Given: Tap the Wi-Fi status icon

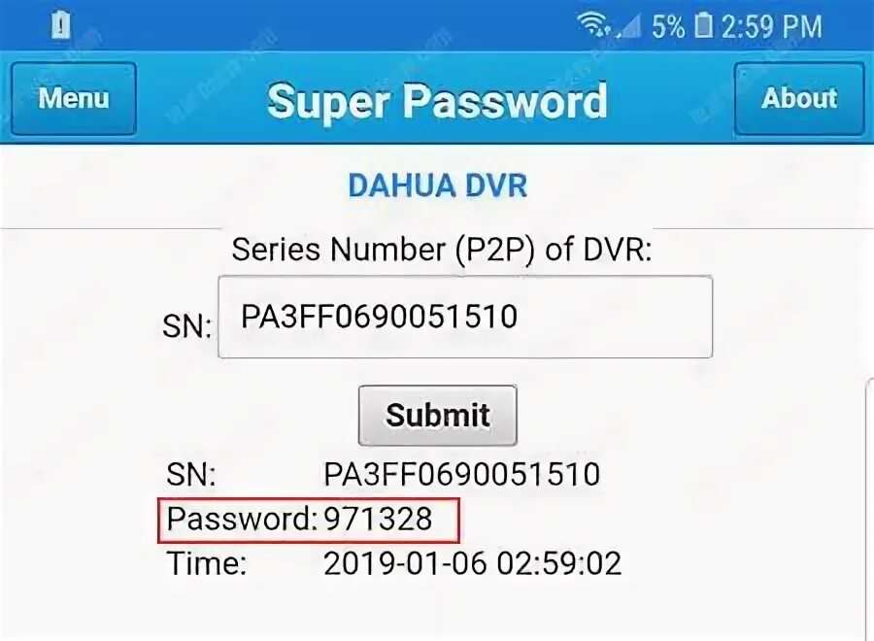Looking at the screenshot, I should click(x=593, y=25).
